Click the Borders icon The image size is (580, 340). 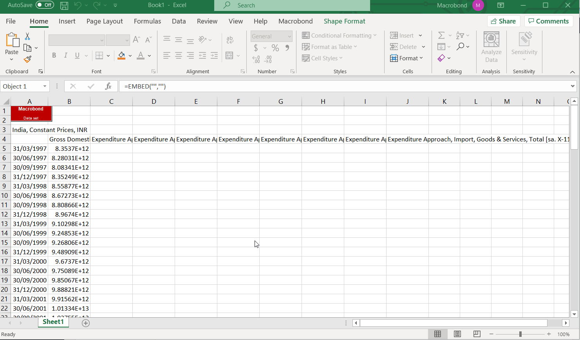tap(99, 56)
